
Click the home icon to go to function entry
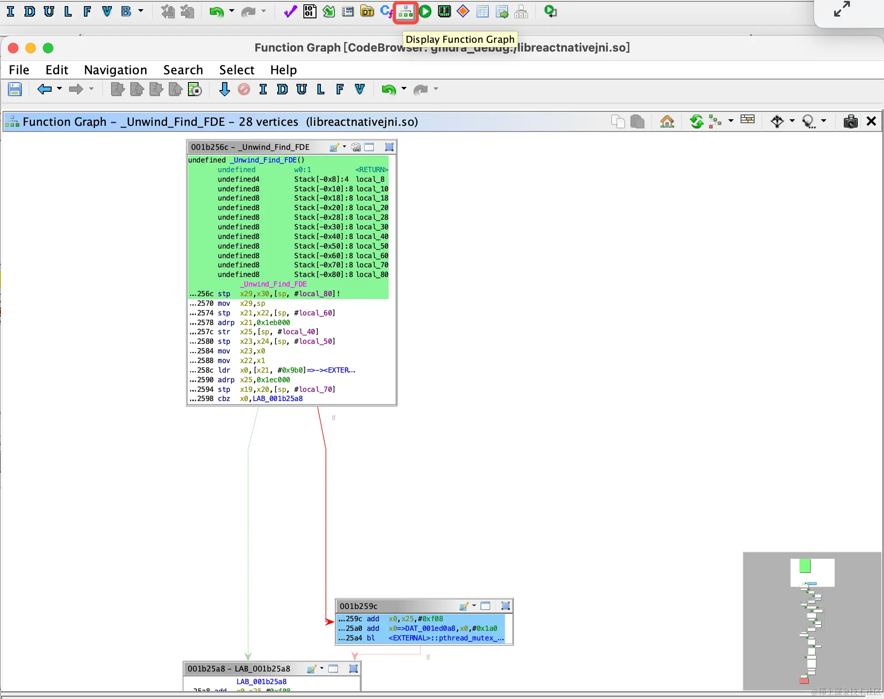(x=667, y=121)
